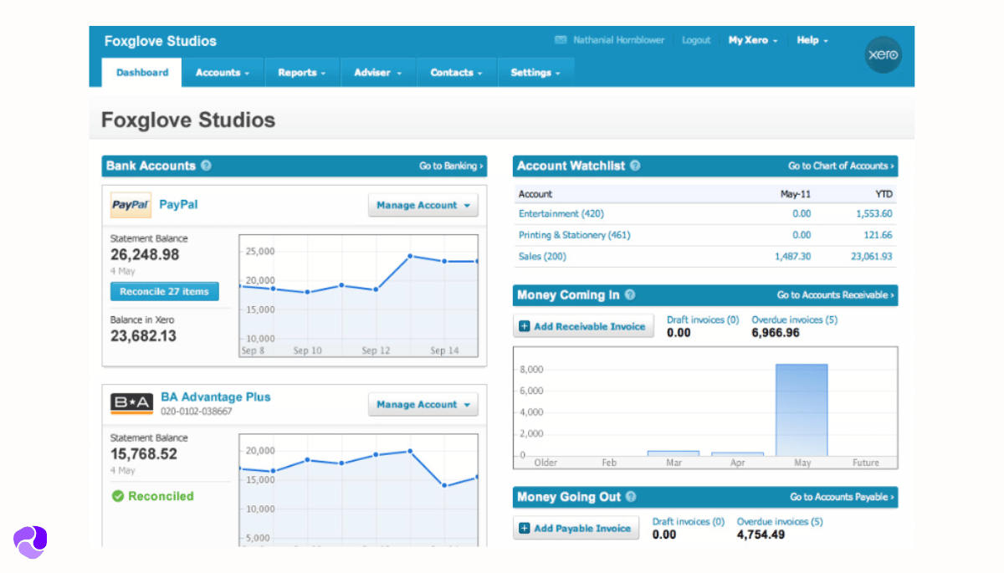Viewport: 1004px width, 573px height.
Task: Switch to the Dashboard tab
Action: point(142,73)
